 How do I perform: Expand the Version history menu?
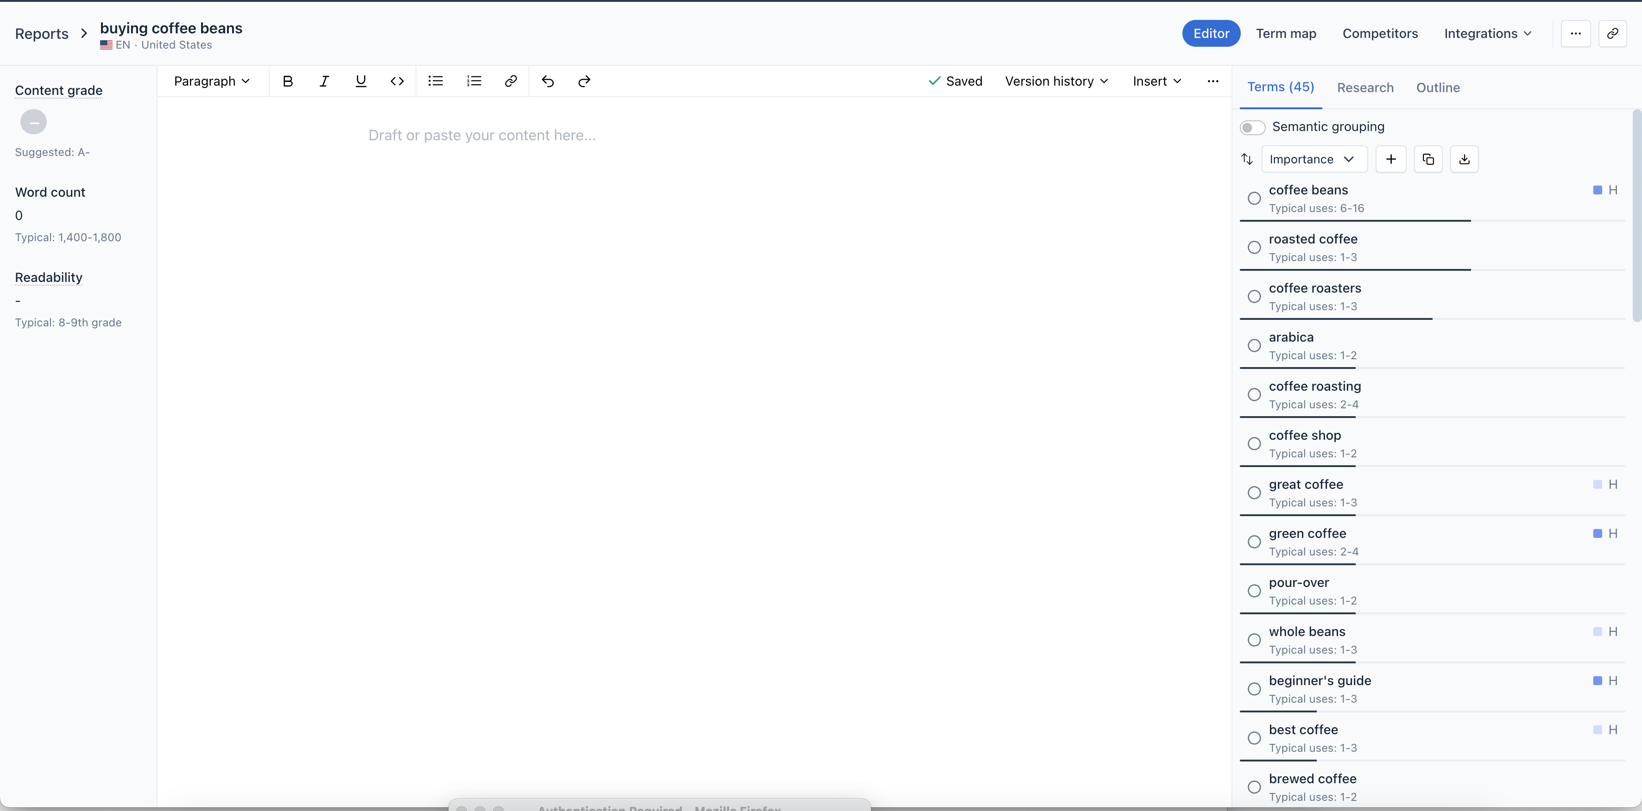[x=1056, y=81]
